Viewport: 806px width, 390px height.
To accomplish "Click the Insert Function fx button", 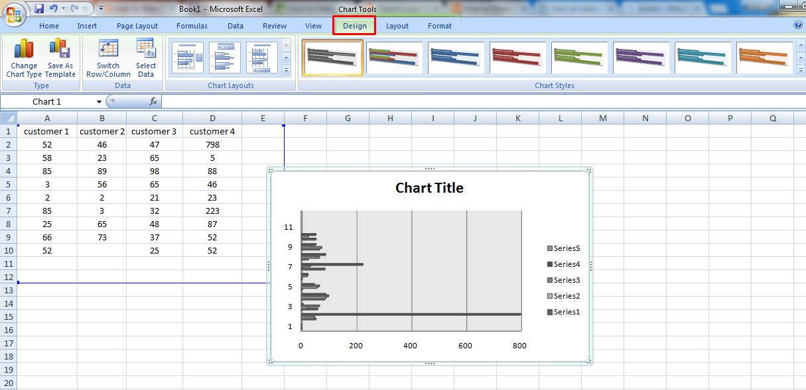I will [153, 101].
